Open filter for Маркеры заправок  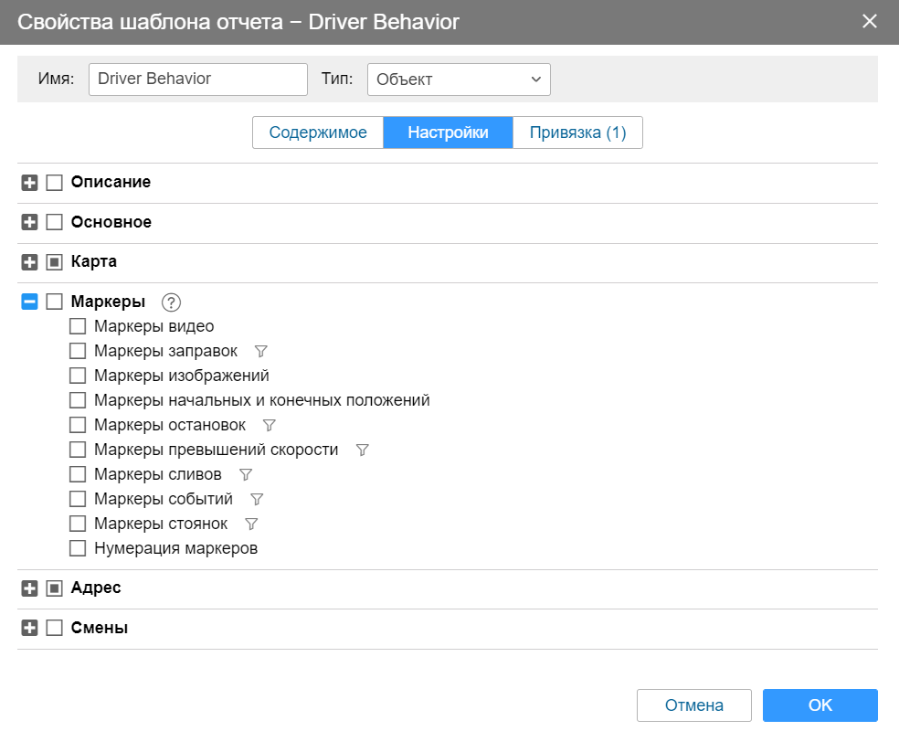pyautogui.click(x=260, y=351)
